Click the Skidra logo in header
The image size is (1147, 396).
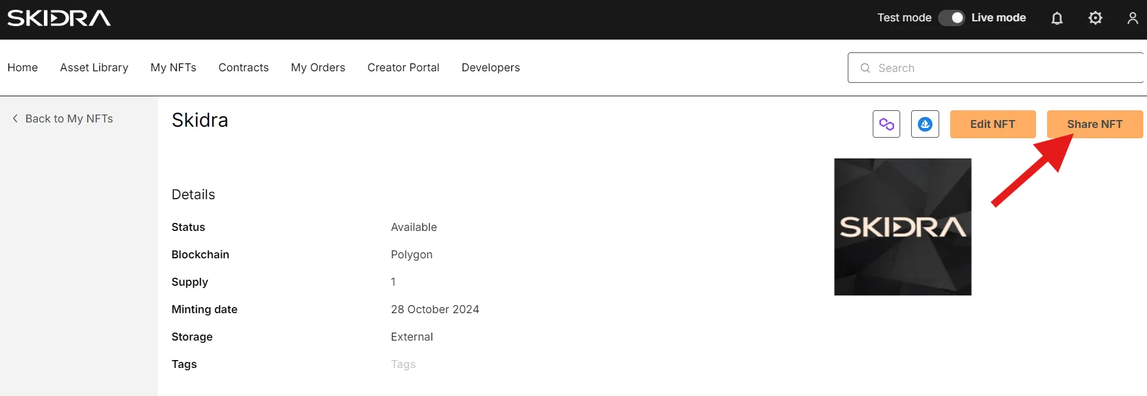click(59, 18)
